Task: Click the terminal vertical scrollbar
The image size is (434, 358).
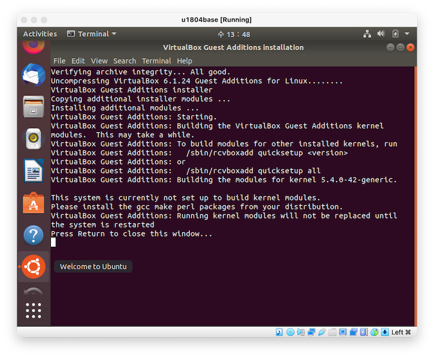Action: click(x=415, y=196)
